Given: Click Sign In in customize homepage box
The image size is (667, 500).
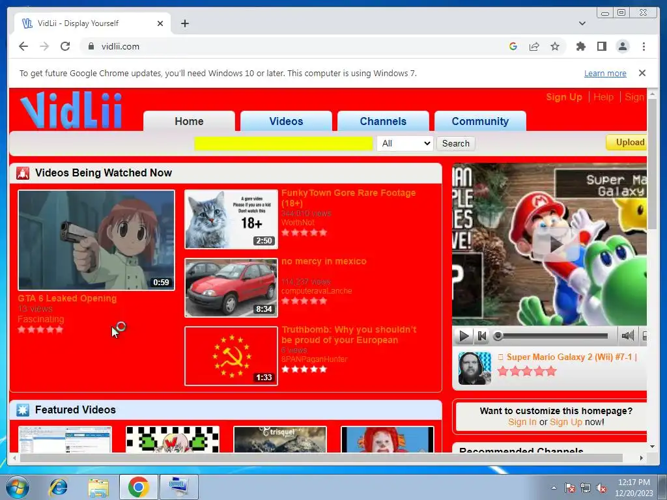Looking at the screenshot, I should click(522, 422).
